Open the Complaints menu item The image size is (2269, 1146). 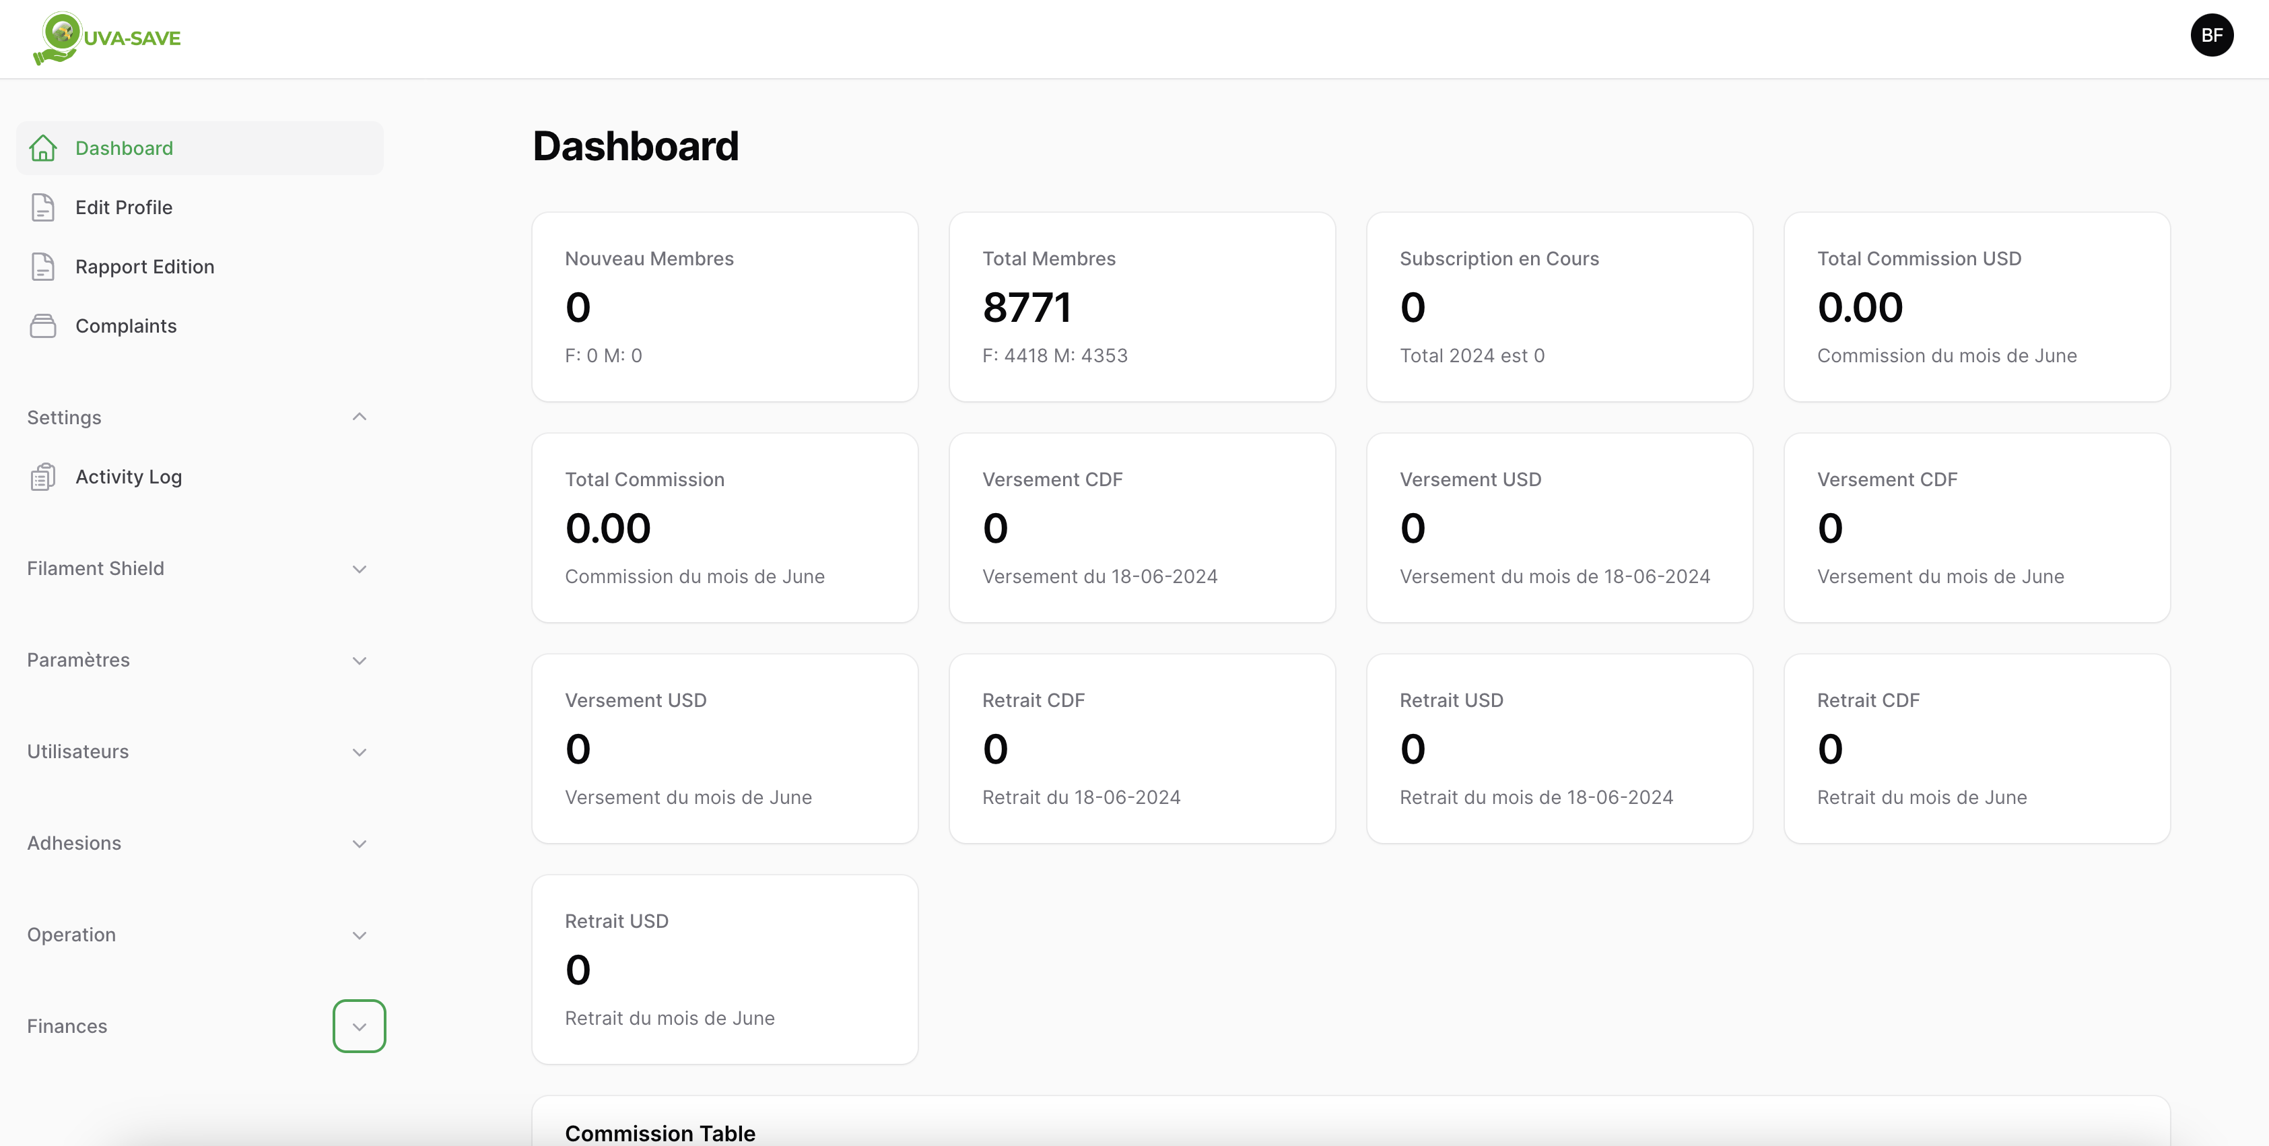tap(126, 326)
